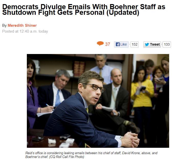This screenshot has width=173, height=160.
Task: Click the woman in purple in photo
Action: (x=32, y=94)
